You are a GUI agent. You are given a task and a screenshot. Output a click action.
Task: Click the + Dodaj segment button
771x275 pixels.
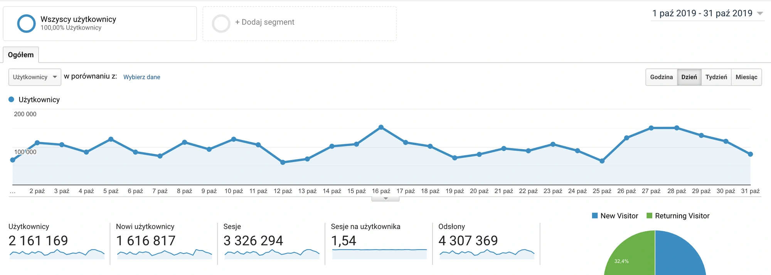[x=264, y=22]
